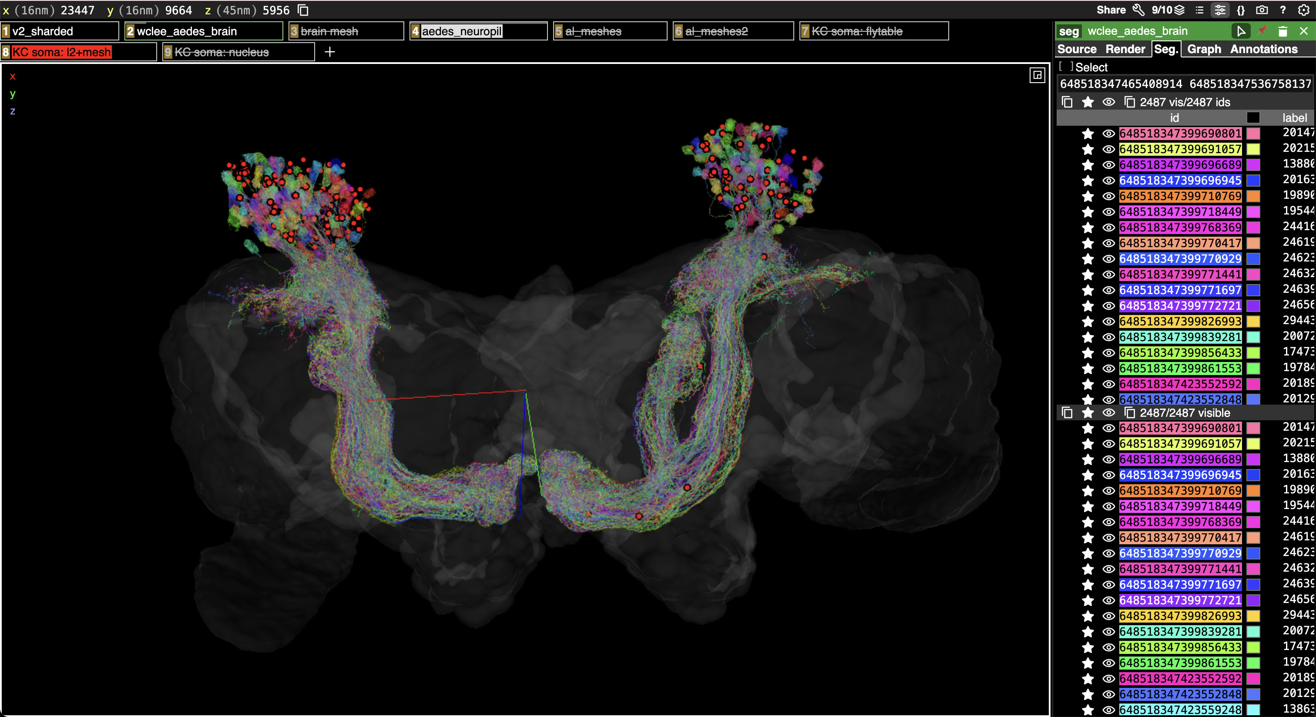Switch to the Graph tab
Screen dimensions: 1316x717
pyautogui.click(x=1204, y=49)
